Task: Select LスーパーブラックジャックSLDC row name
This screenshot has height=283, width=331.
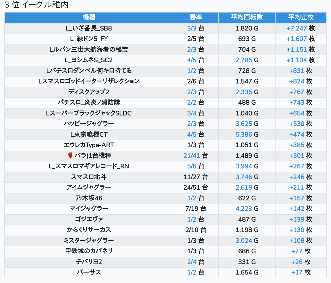Action: (x=89, y=113)
